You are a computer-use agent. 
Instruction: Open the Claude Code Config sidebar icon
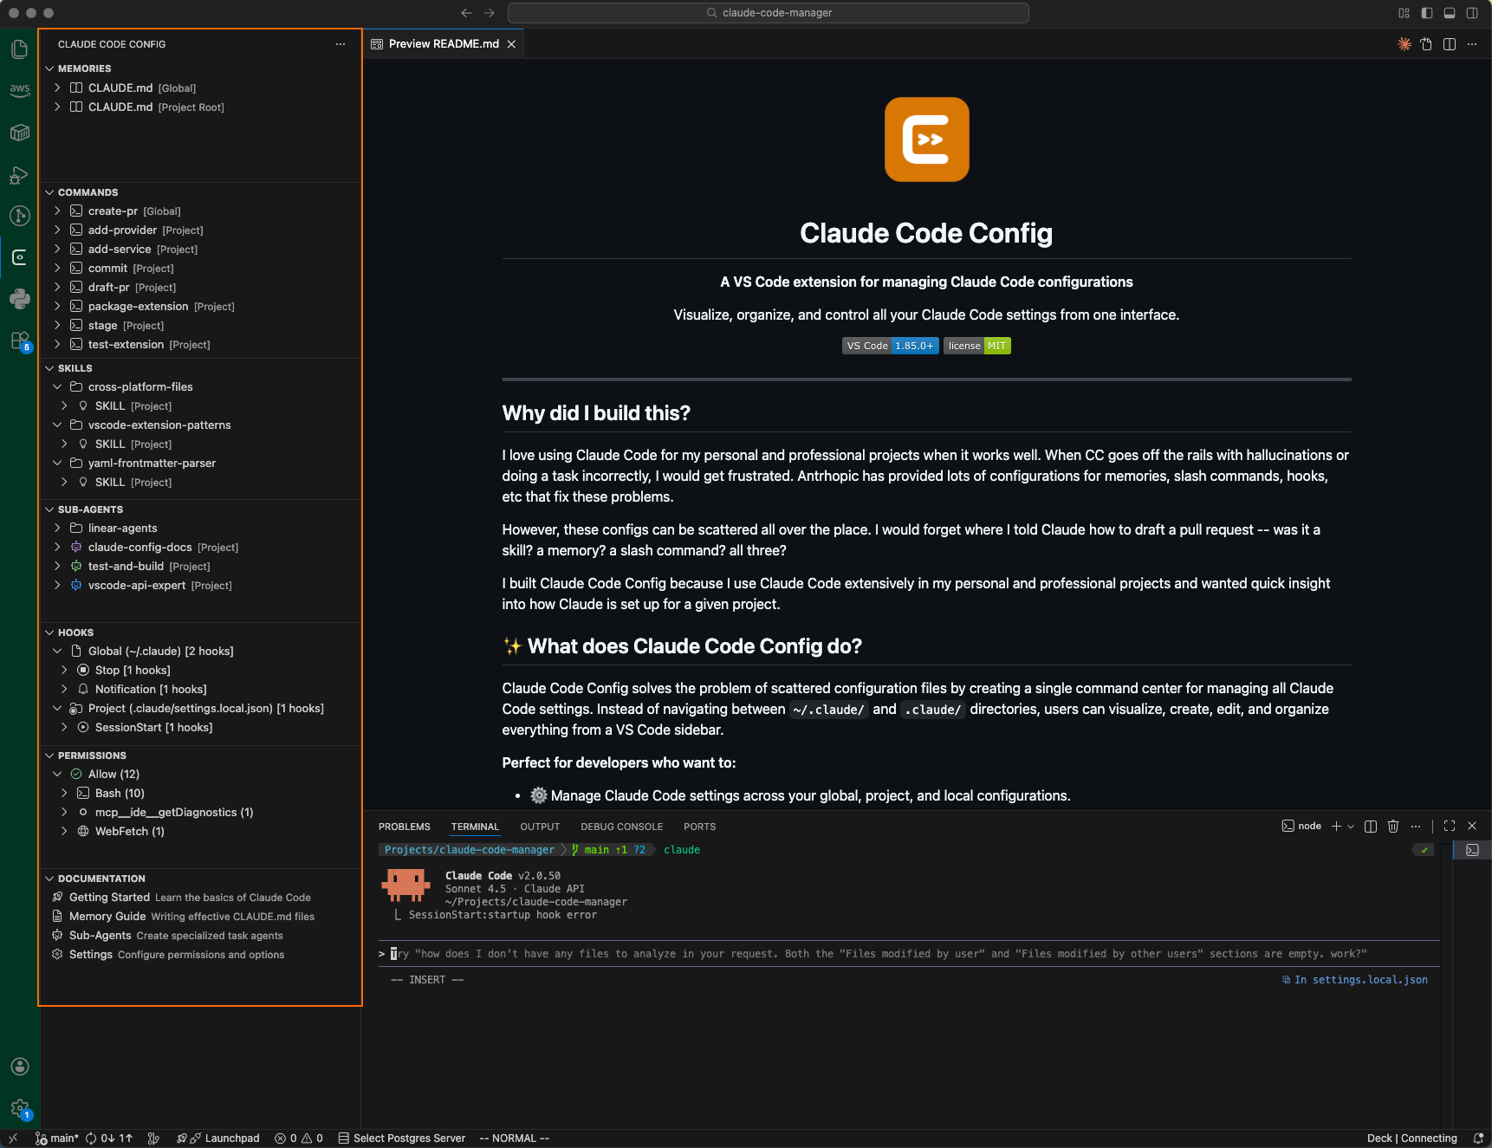tap(19, 257)
